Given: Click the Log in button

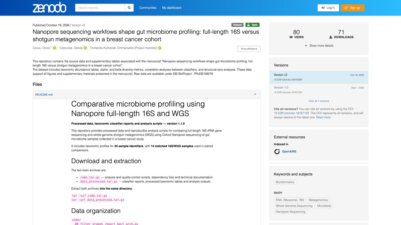Looking at the screenshot, I should coord(328,8).
